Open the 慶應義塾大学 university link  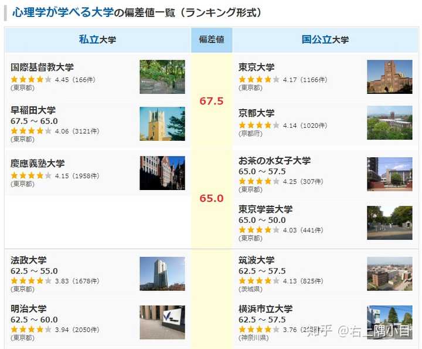[38, 164]
